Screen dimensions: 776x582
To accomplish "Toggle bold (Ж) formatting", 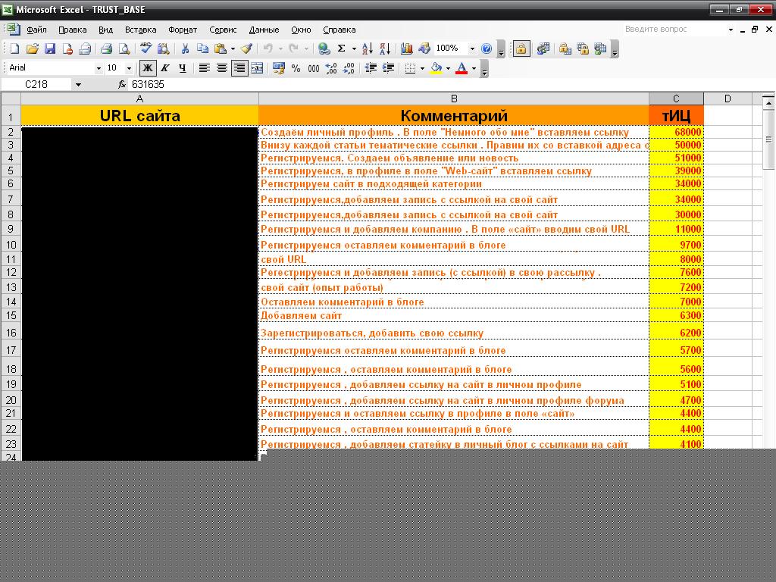I will click(x=148, y=67).
